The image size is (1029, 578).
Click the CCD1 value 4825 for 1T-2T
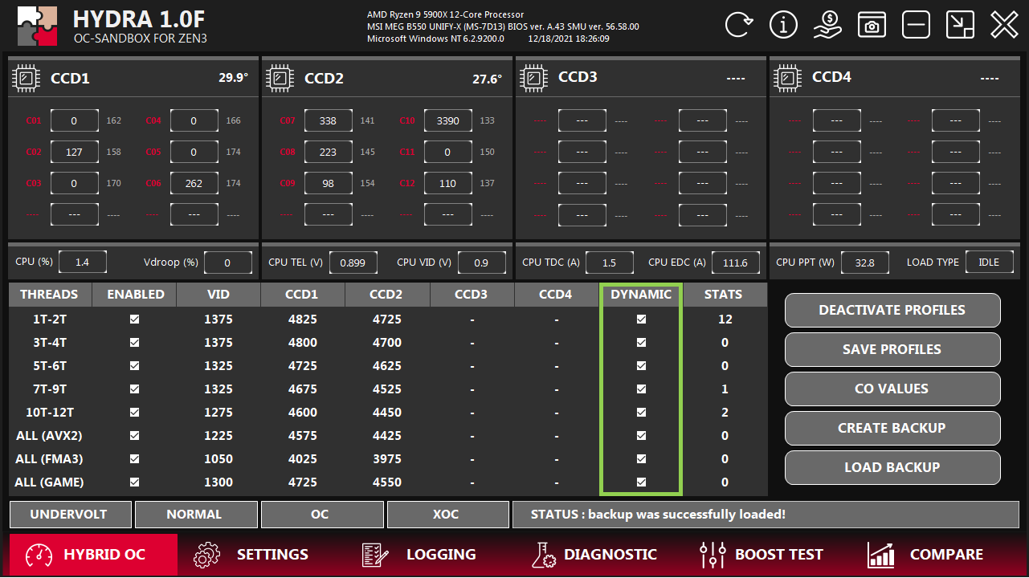click(x=303, y=320)
